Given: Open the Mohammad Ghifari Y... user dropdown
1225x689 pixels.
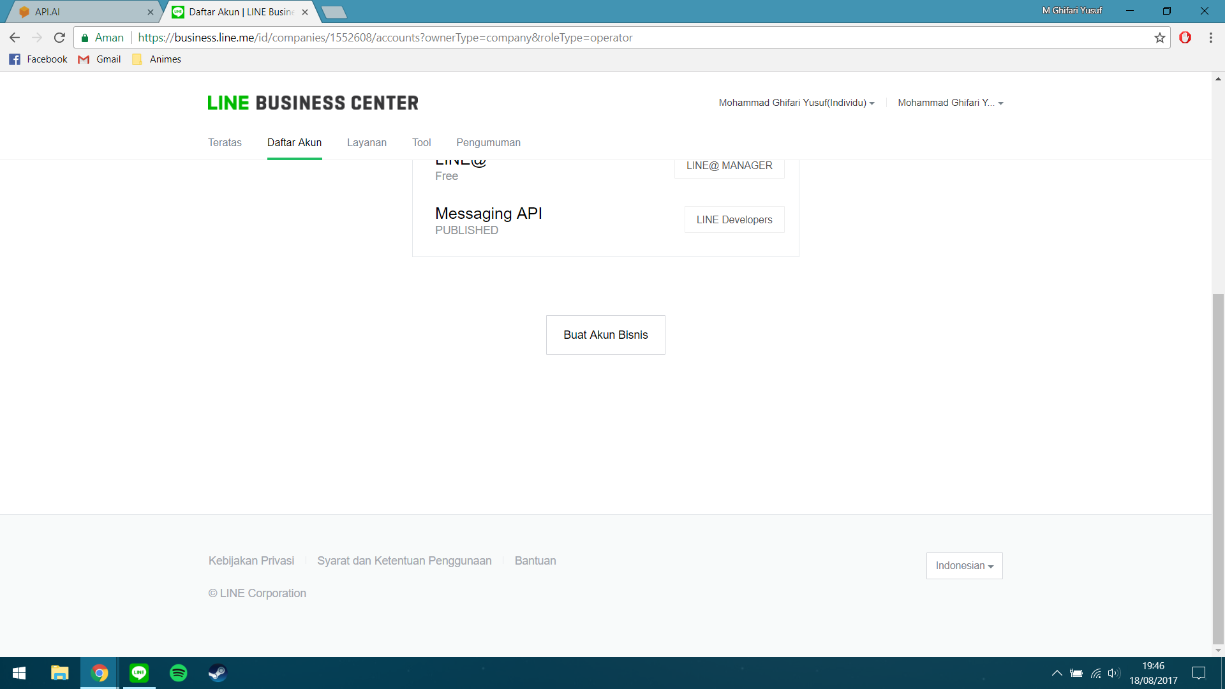Looking at the screenshot, I should coord(950,103).
